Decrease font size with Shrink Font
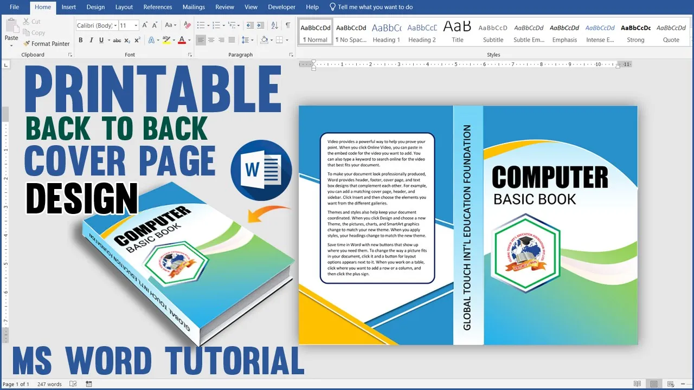Viewport: 694px width, 390px height. click(x=156, y=25)
